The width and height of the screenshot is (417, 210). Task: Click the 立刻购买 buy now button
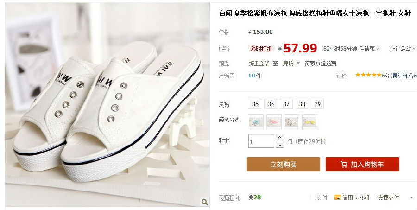pos(284,164)
